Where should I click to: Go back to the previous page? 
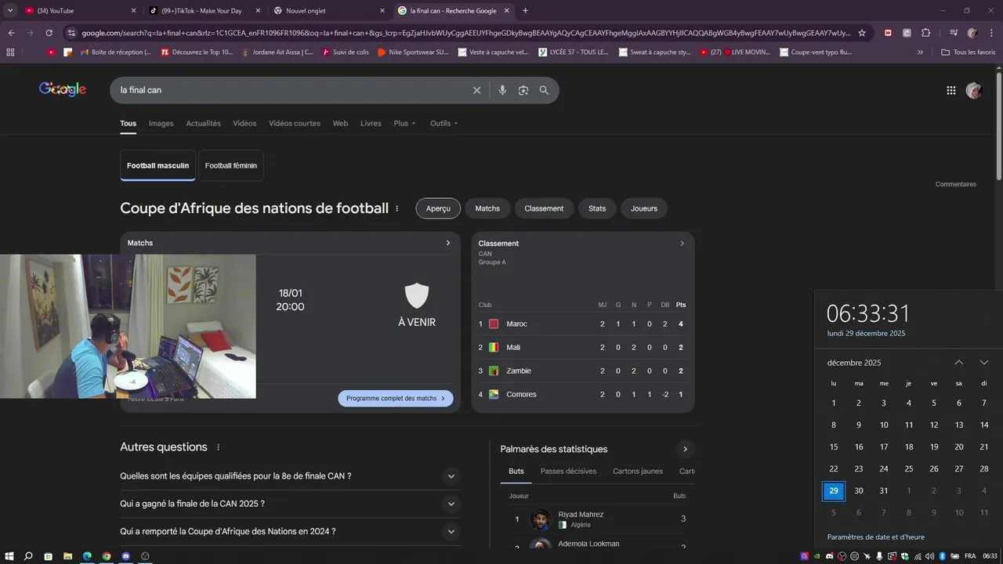pos(11,33)
